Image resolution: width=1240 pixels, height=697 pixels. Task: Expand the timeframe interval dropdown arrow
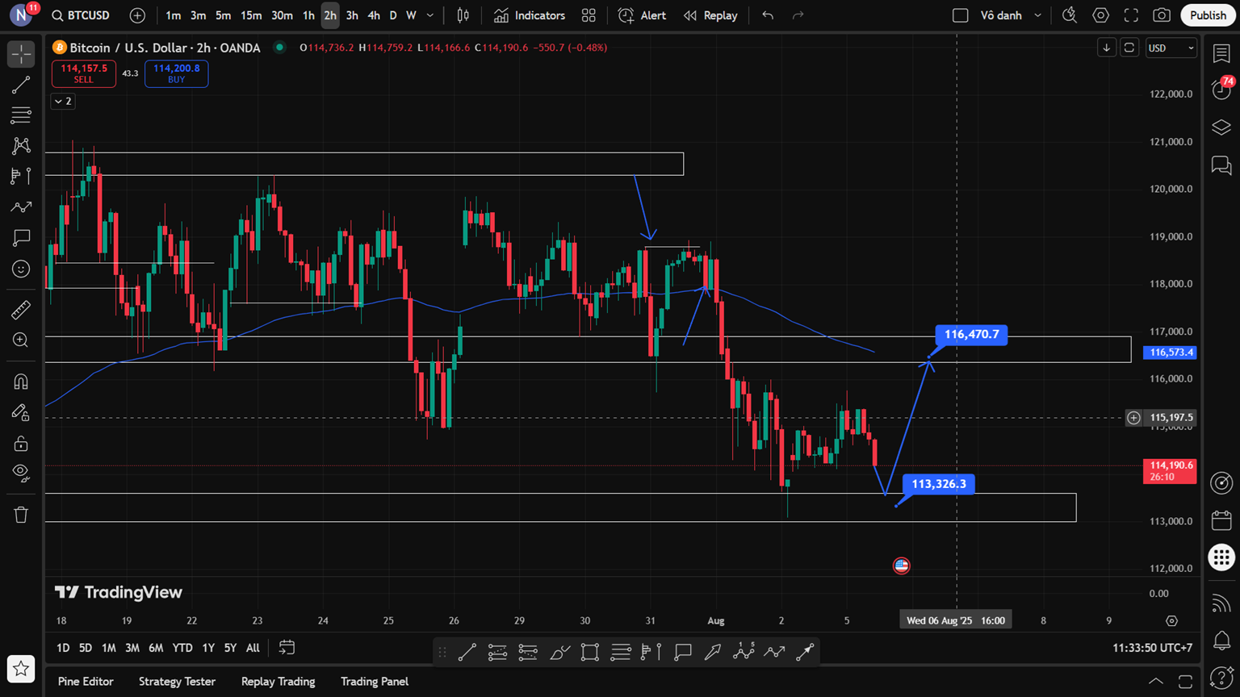click(x=430, y=15)
